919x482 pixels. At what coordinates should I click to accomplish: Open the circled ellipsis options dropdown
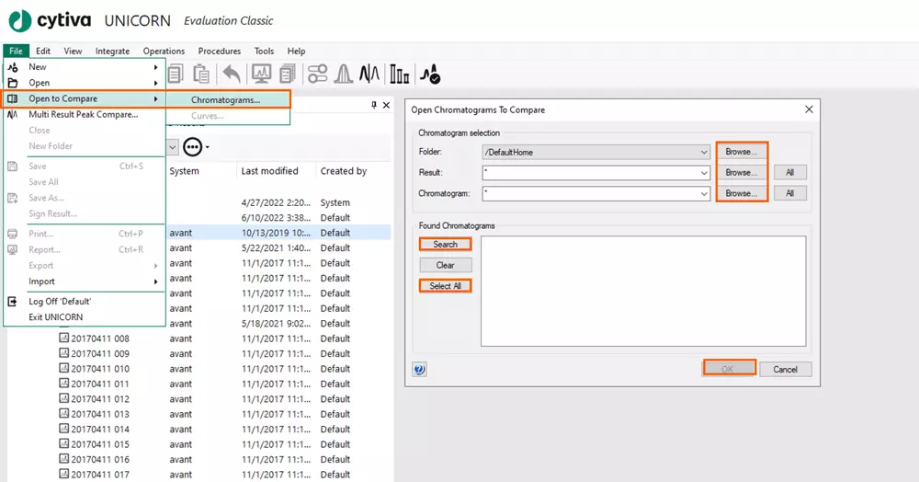click(x=196, y=147)
